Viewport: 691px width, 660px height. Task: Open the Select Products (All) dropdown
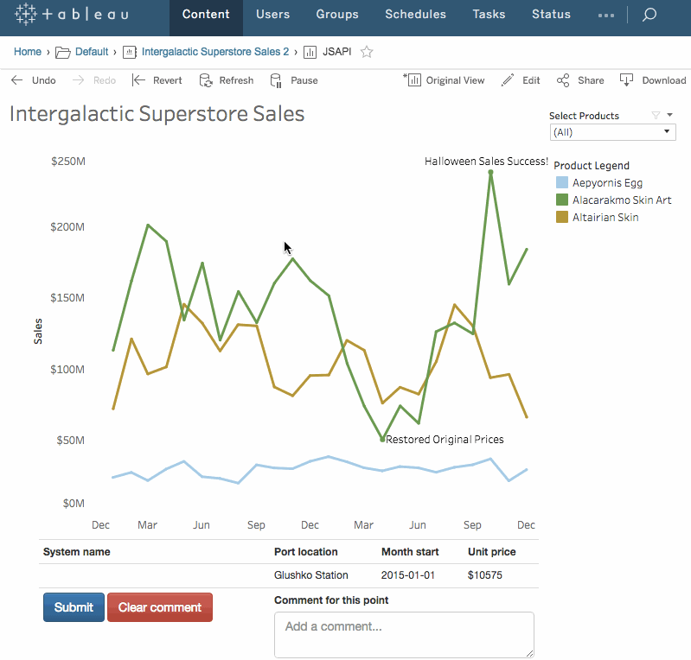(612, 132)
